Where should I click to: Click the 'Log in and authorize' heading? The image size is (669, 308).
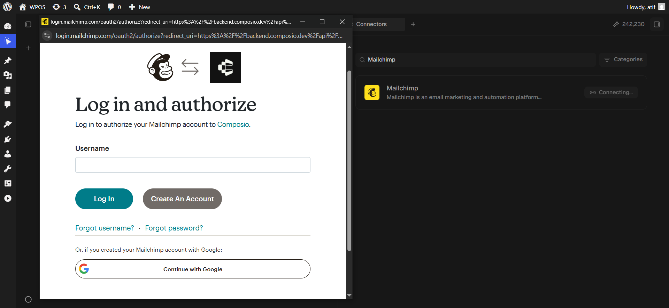[x=166, y=104]
